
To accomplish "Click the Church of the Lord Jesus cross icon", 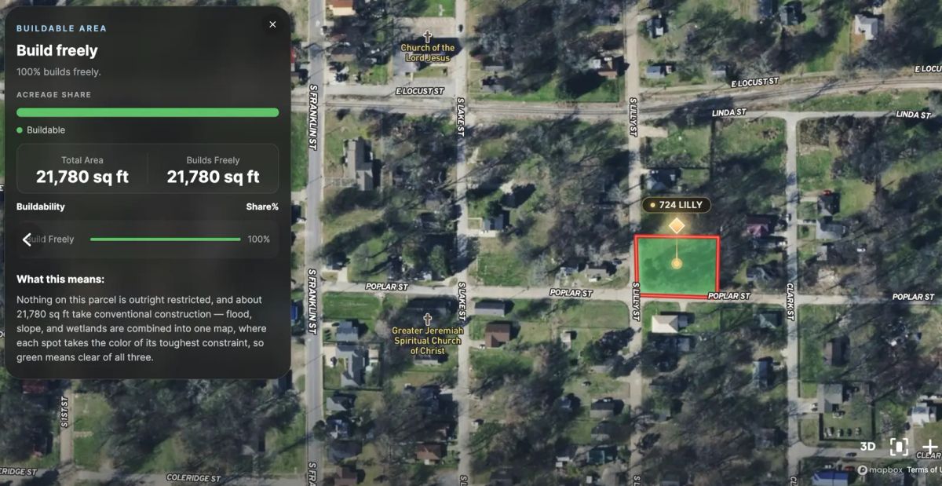I will tap(428, 36).
